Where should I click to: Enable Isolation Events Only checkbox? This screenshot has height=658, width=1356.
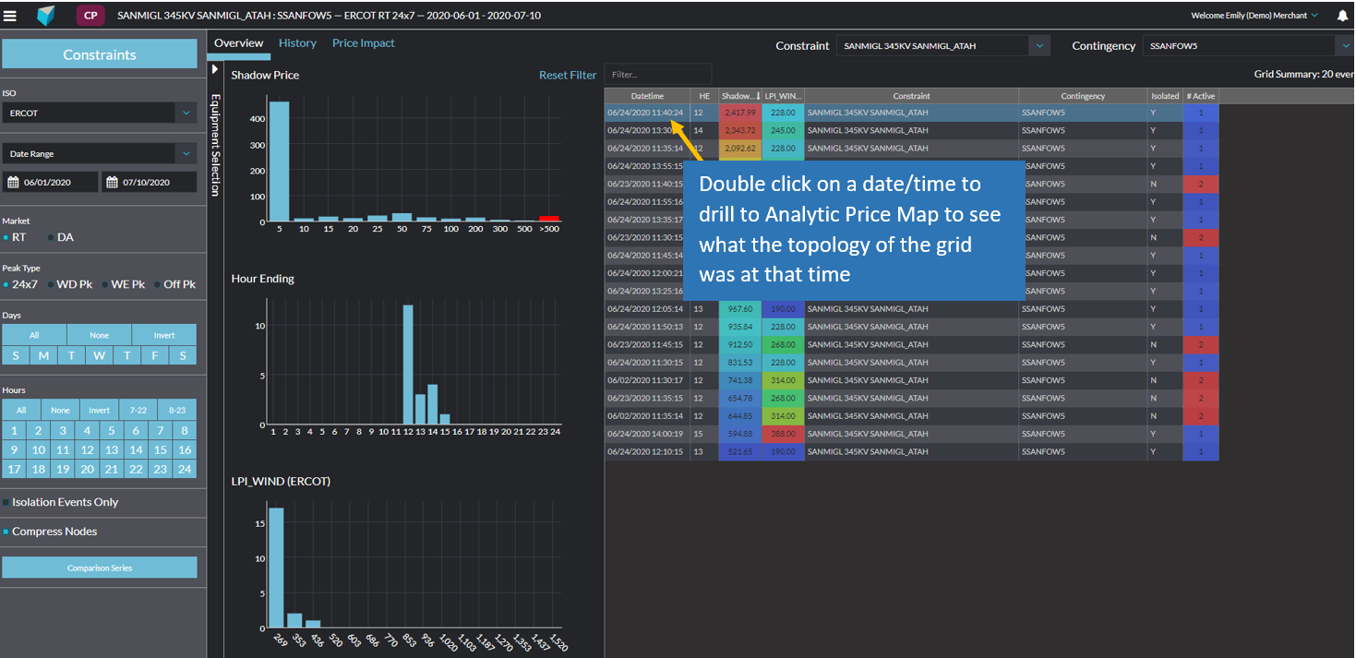point(6,503)
